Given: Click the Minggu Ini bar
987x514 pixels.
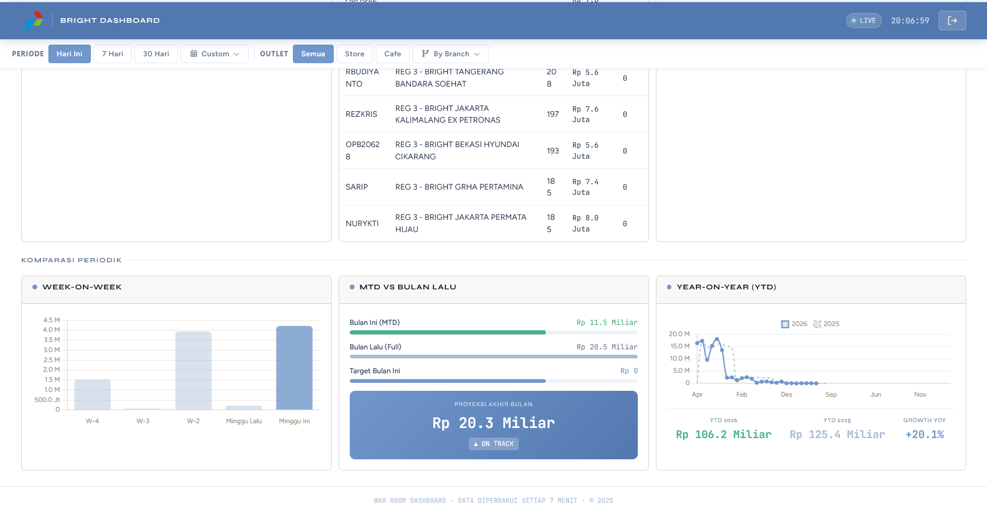Looking at the screenshot, I should tap(294, 368).
